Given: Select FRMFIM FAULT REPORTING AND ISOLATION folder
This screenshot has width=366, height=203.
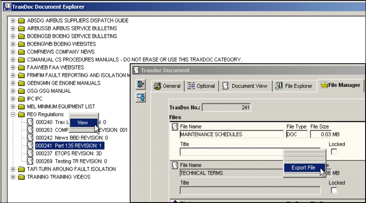Looking at the screenshot, I should click(x=79, y=75).
